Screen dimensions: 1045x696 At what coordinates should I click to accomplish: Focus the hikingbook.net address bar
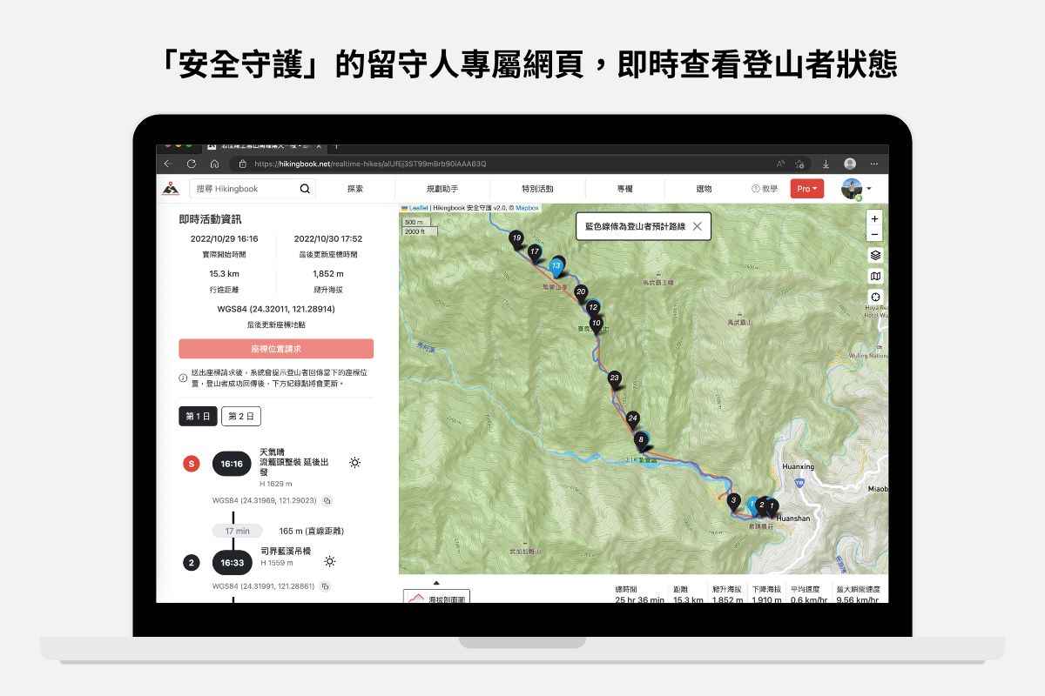tap(505, 164)
